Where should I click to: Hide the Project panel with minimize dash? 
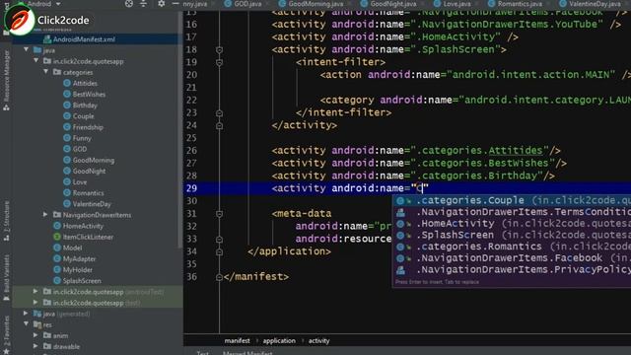[175, 4]
